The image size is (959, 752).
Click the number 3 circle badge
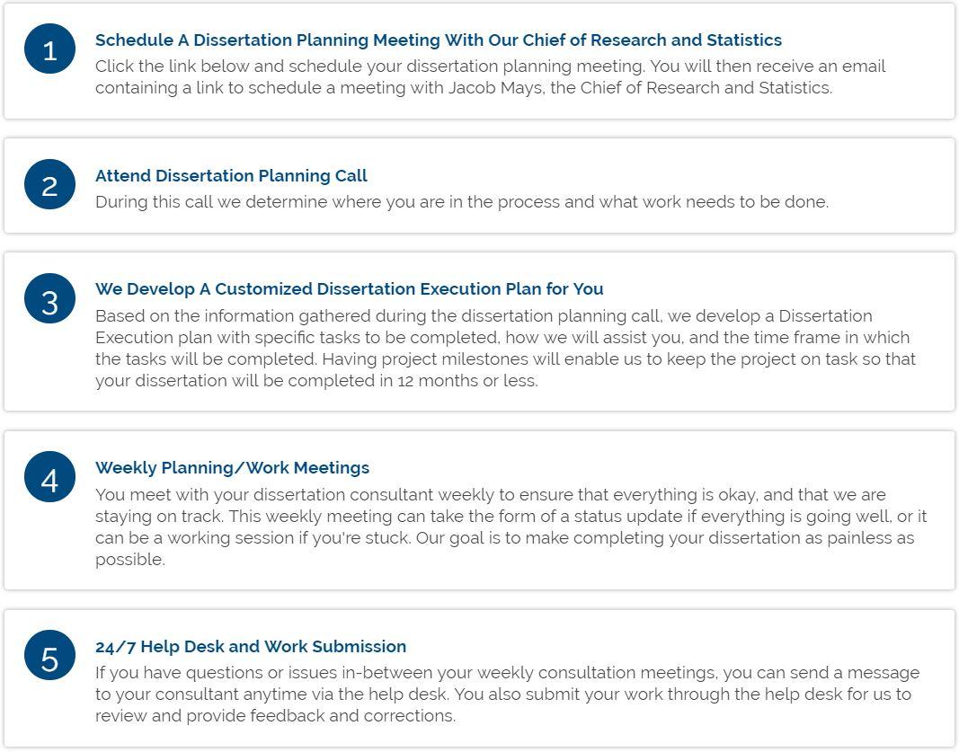click(x=49, y=299)
